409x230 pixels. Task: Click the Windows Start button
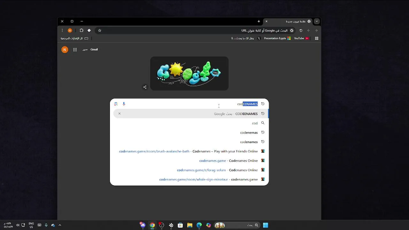[266, 225]
